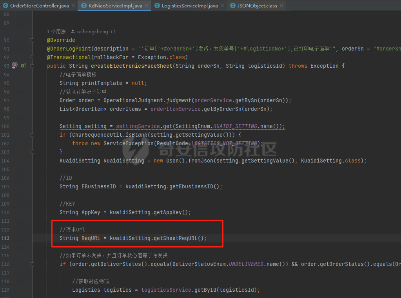
Task: Open the LogisticsServiceImpl.java tab
Action: pos(189,6)
